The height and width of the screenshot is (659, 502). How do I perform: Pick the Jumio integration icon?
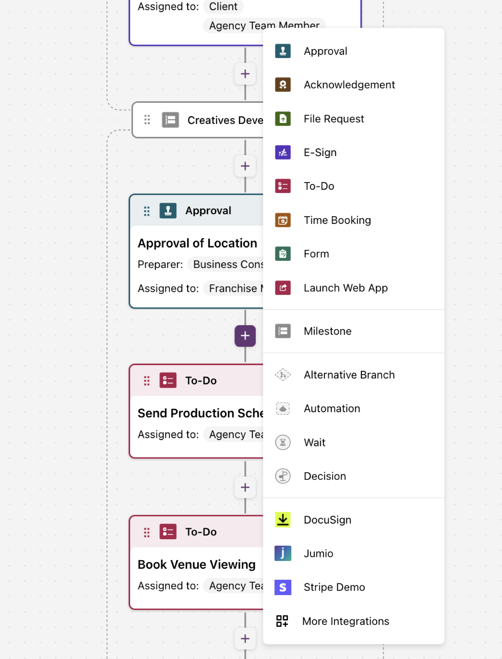[283, 553]
